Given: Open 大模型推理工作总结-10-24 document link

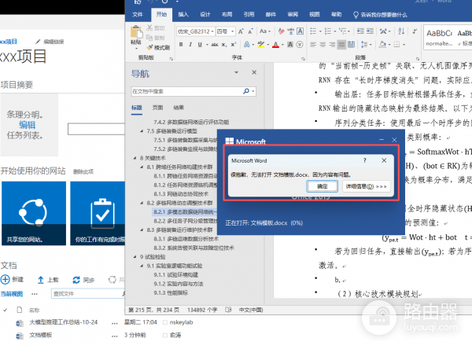Looking at the screenshot, I should (x=63, y=322).
